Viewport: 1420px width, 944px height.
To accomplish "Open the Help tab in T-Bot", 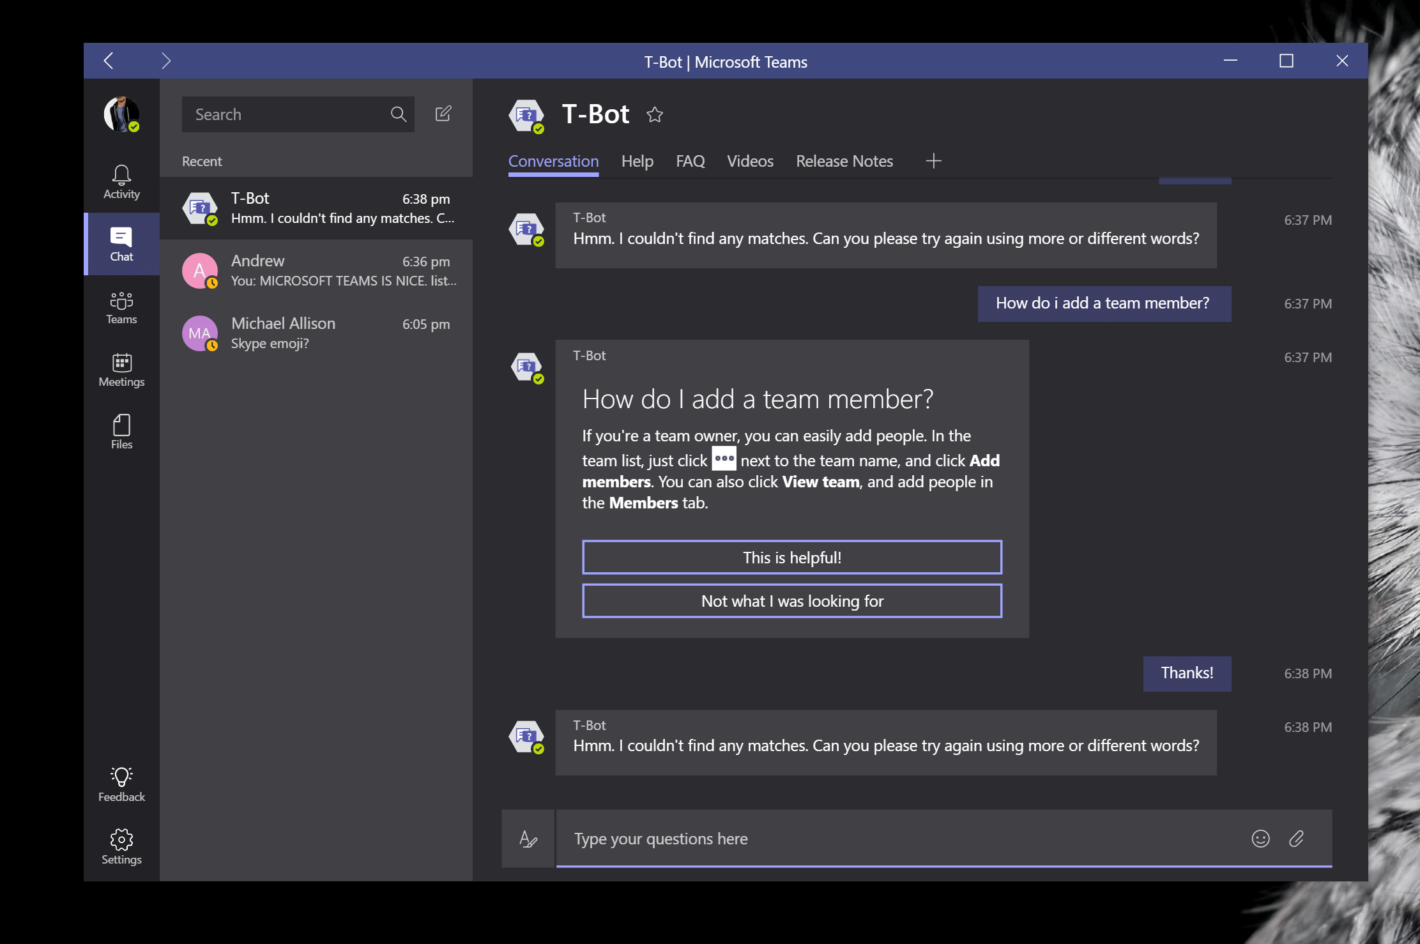I will pyautogui.click(x=636, y=161).
